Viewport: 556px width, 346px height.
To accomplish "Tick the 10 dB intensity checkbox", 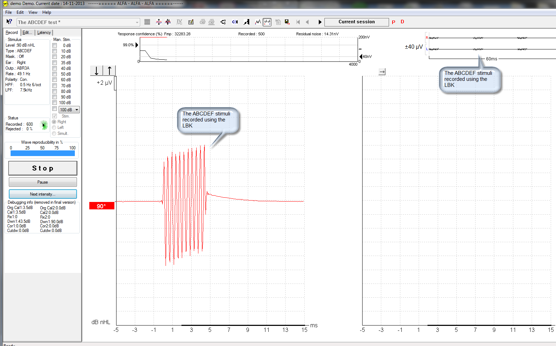I will pyautogui.click(x=55, y=51).
